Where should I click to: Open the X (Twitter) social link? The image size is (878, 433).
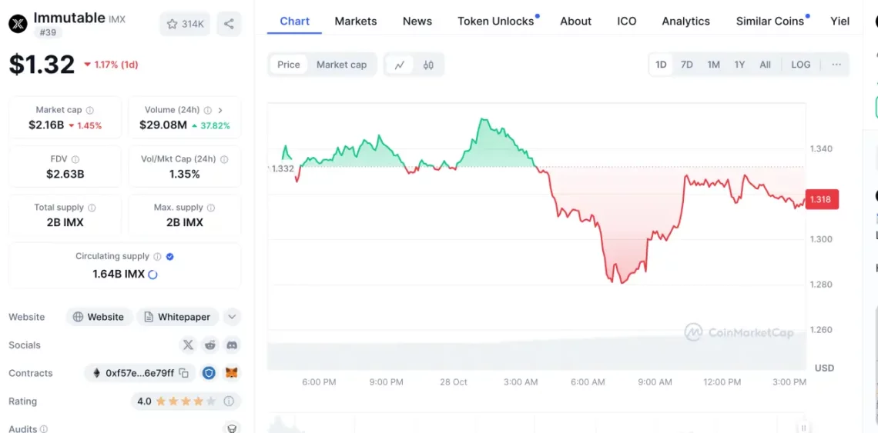pos(188,345)
